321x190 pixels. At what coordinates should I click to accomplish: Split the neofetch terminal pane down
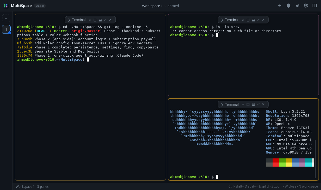point(253,105)
